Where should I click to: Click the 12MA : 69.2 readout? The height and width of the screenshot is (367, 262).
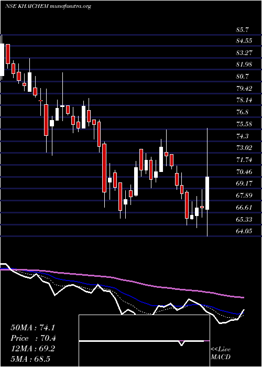[x=32, y=349]
